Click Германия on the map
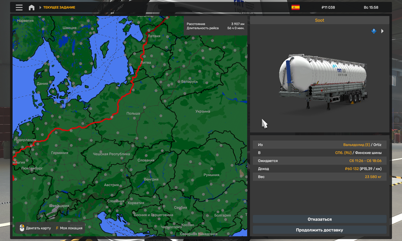This screenshot has width=402, height=241. click(60, 153)
